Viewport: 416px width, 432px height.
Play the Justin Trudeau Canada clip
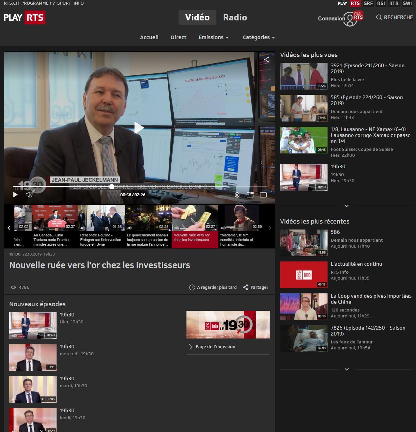click(x=55, y=227)
